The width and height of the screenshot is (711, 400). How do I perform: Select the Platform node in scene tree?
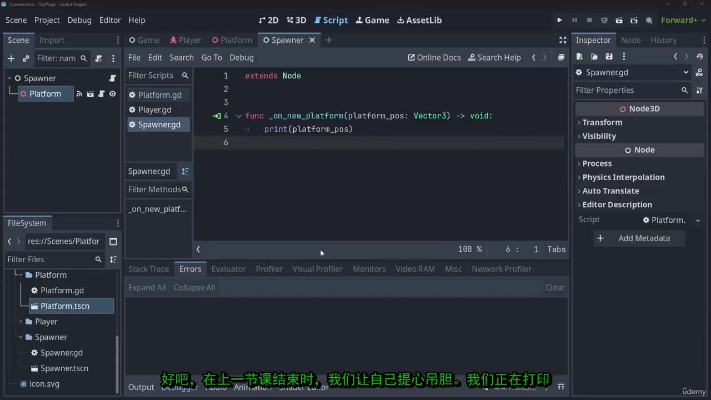(x=46, y=94)
